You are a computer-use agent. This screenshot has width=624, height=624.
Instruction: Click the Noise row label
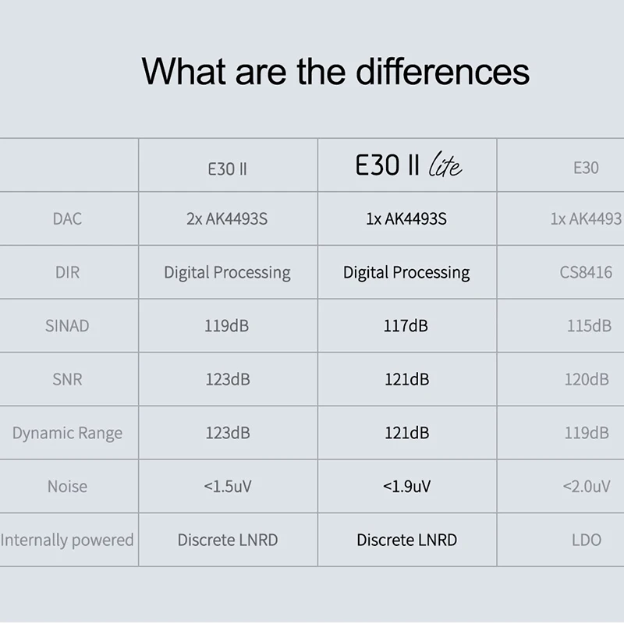pyautogui.click(x=67, y=487)
